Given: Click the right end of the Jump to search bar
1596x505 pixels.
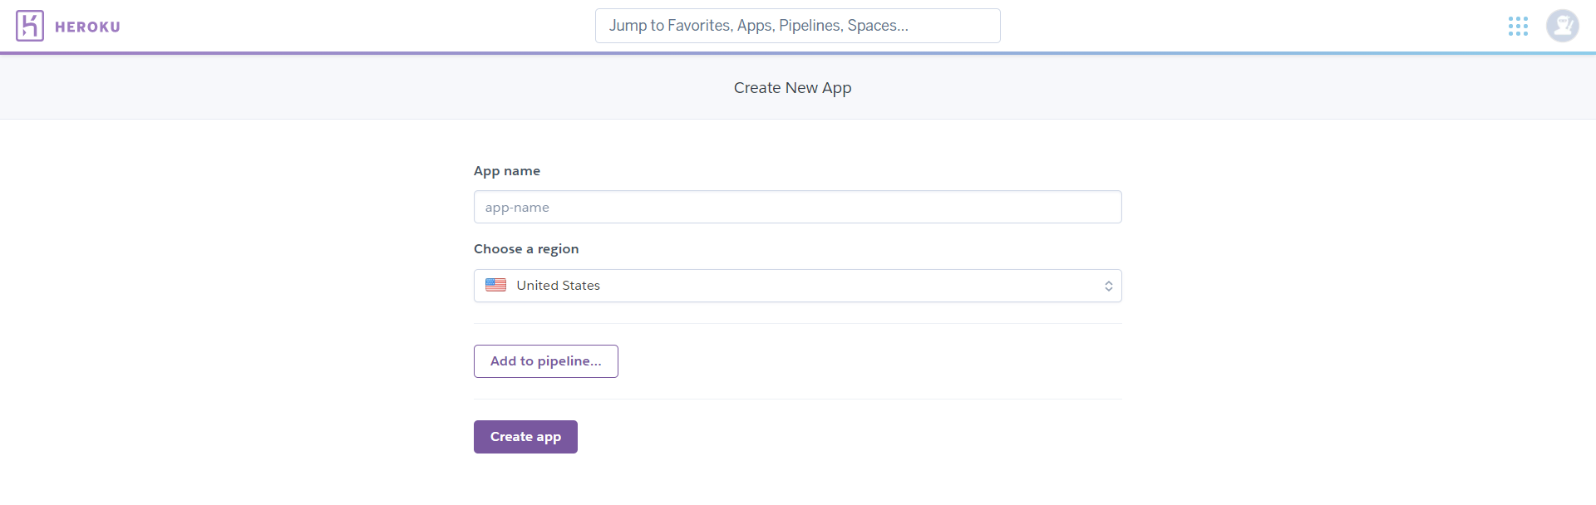Looking at the screenshot, I should 981,26.
